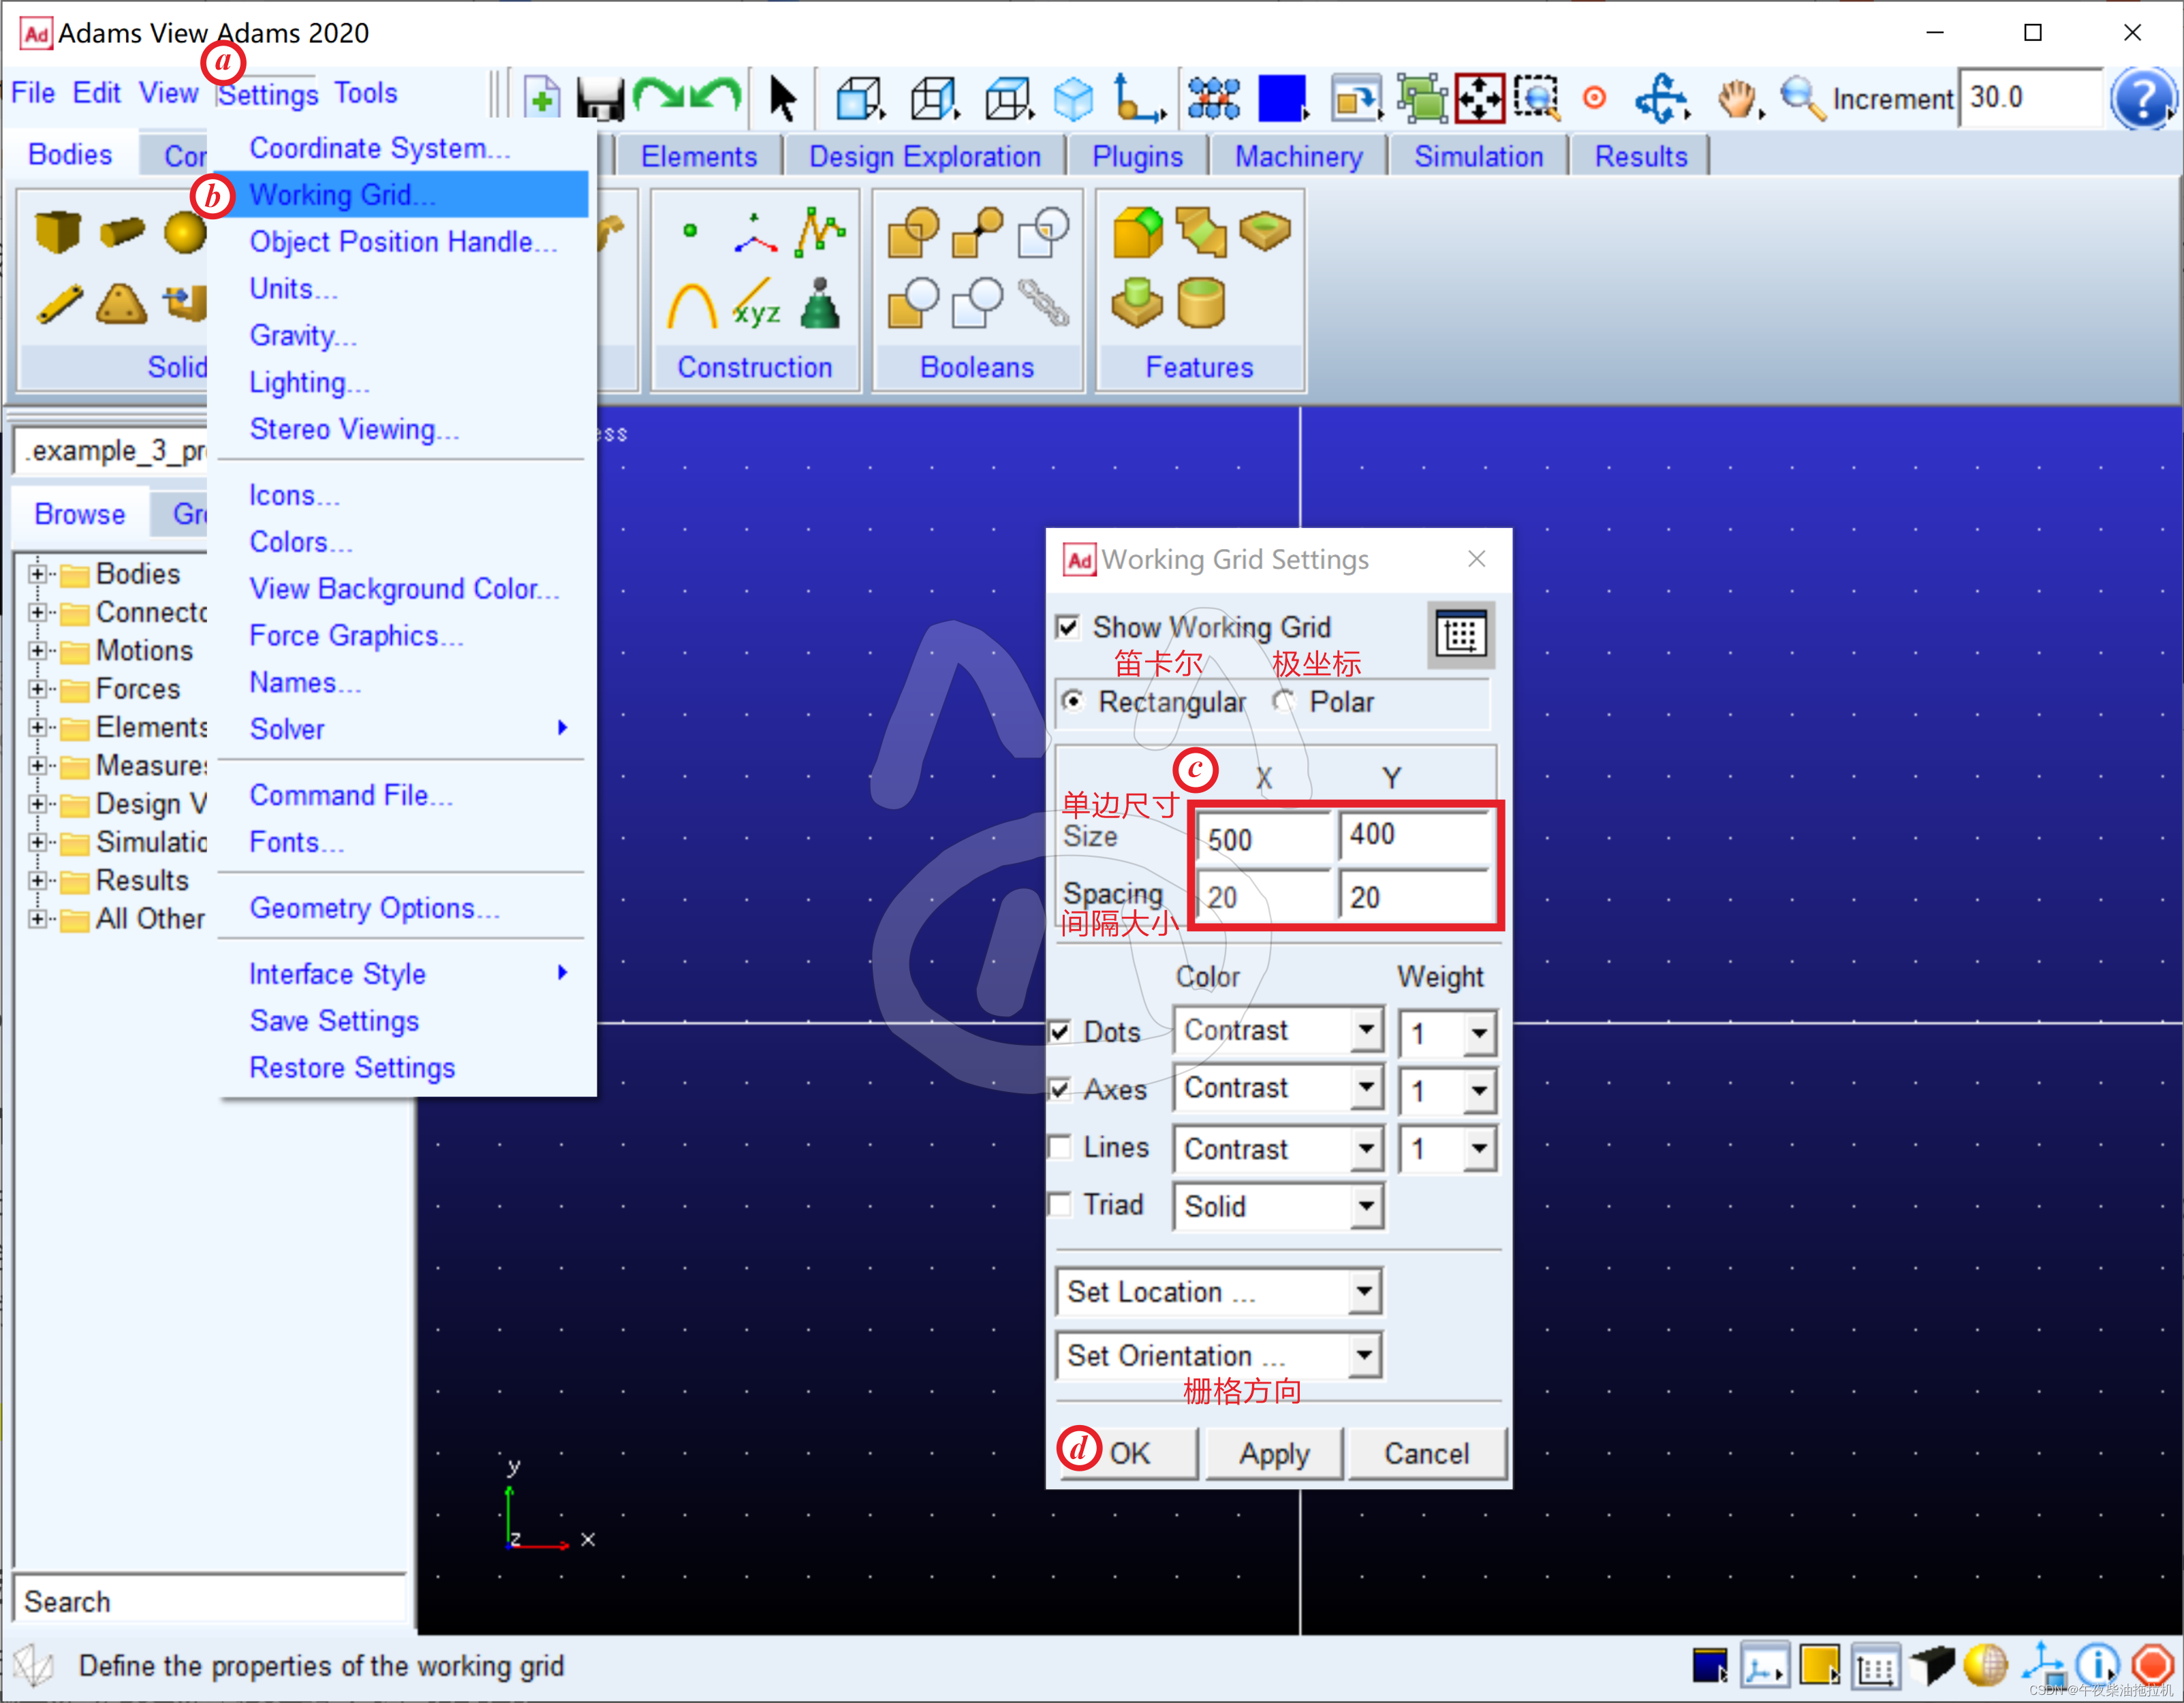2184x1703 pixels.
Task: Open help with the blue question mark
Action: [x=2143, y=98]
